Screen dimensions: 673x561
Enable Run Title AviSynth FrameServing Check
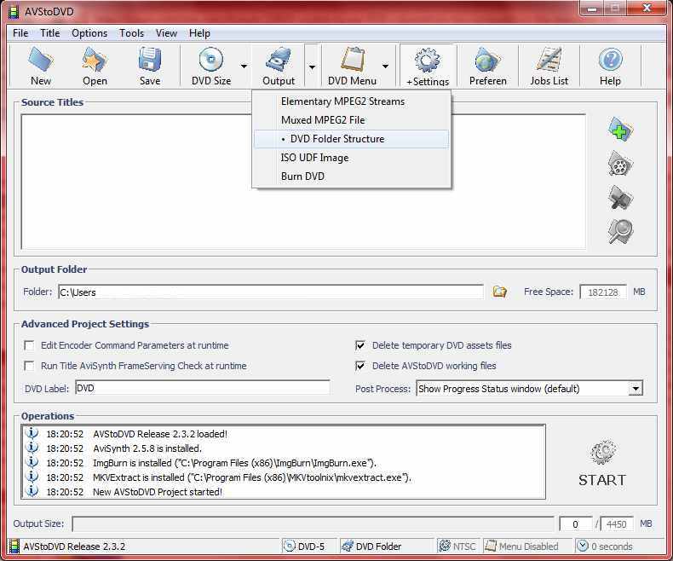point(29,366)
